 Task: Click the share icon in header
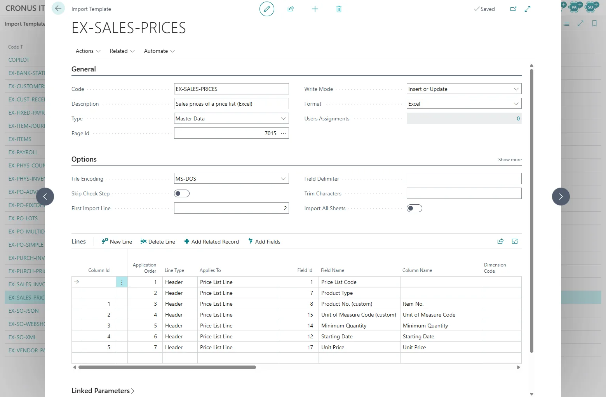[x=291, y=9]
